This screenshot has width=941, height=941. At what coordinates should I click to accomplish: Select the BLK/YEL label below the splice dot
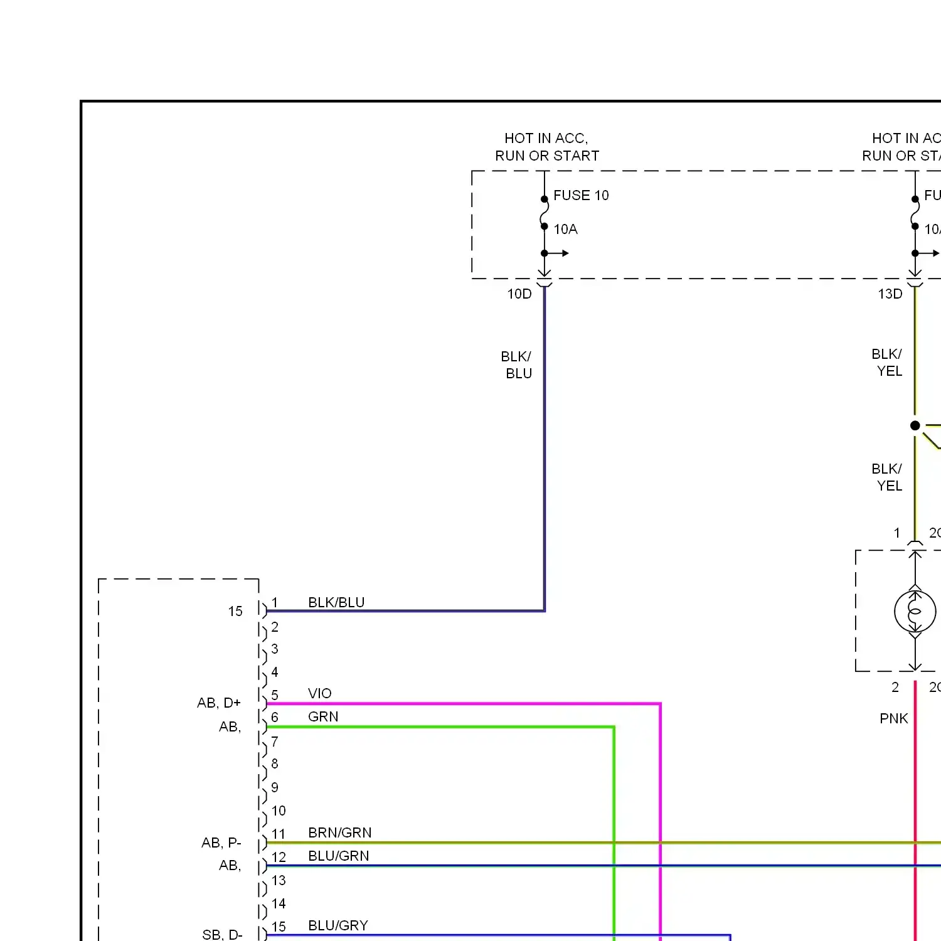[x=887, y=477]
